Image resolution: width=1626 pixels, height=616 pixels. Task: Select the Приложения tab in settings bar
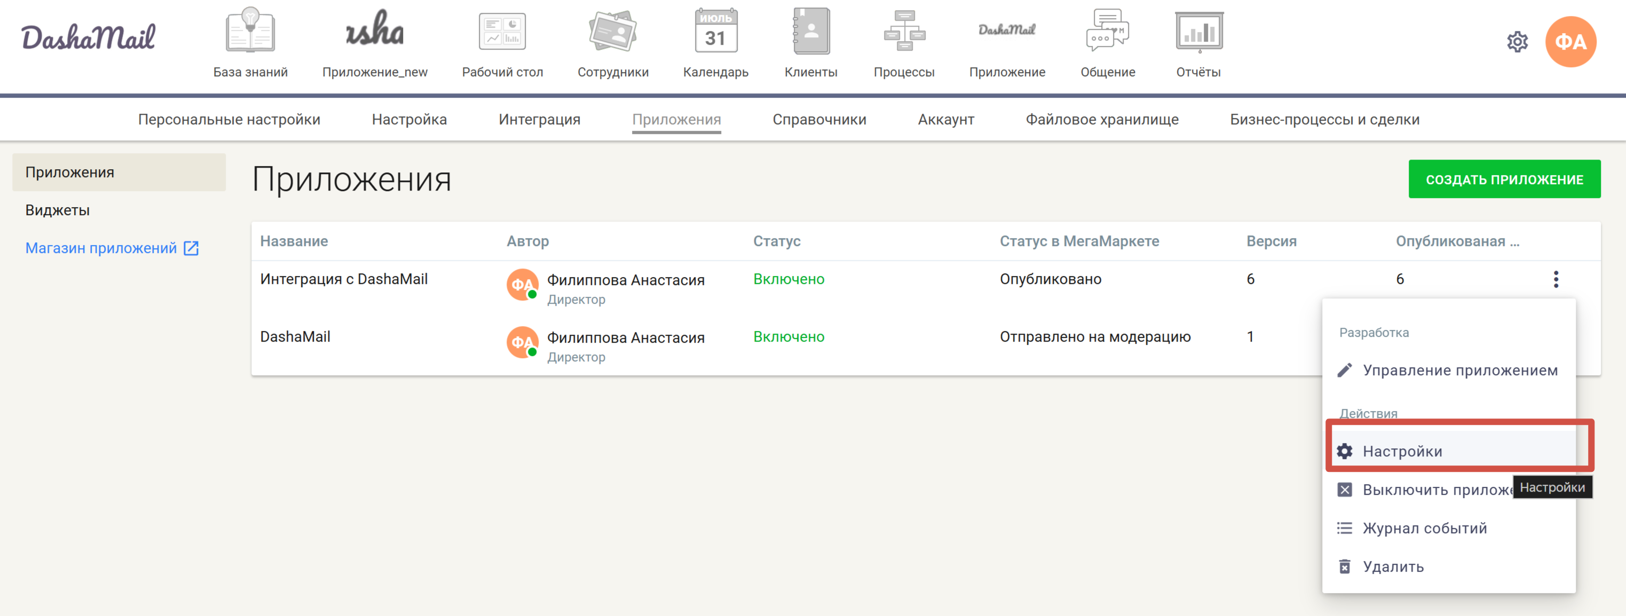click(676, 119)
